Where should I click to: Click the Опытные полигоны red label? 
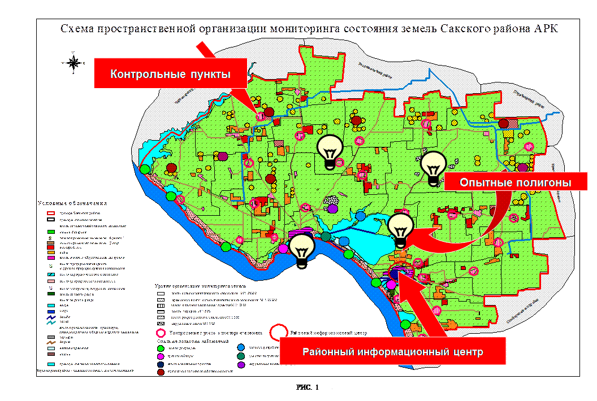click(515, 183)
